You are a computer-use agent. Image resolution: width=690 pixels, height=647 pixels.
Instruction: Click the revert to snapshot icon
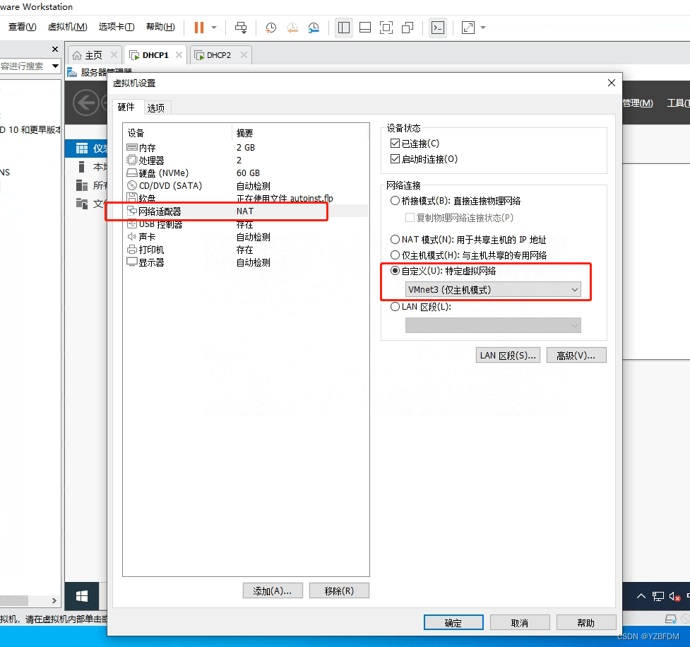coord(292,28)
